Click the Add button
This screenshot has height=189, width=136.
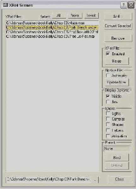118,16
